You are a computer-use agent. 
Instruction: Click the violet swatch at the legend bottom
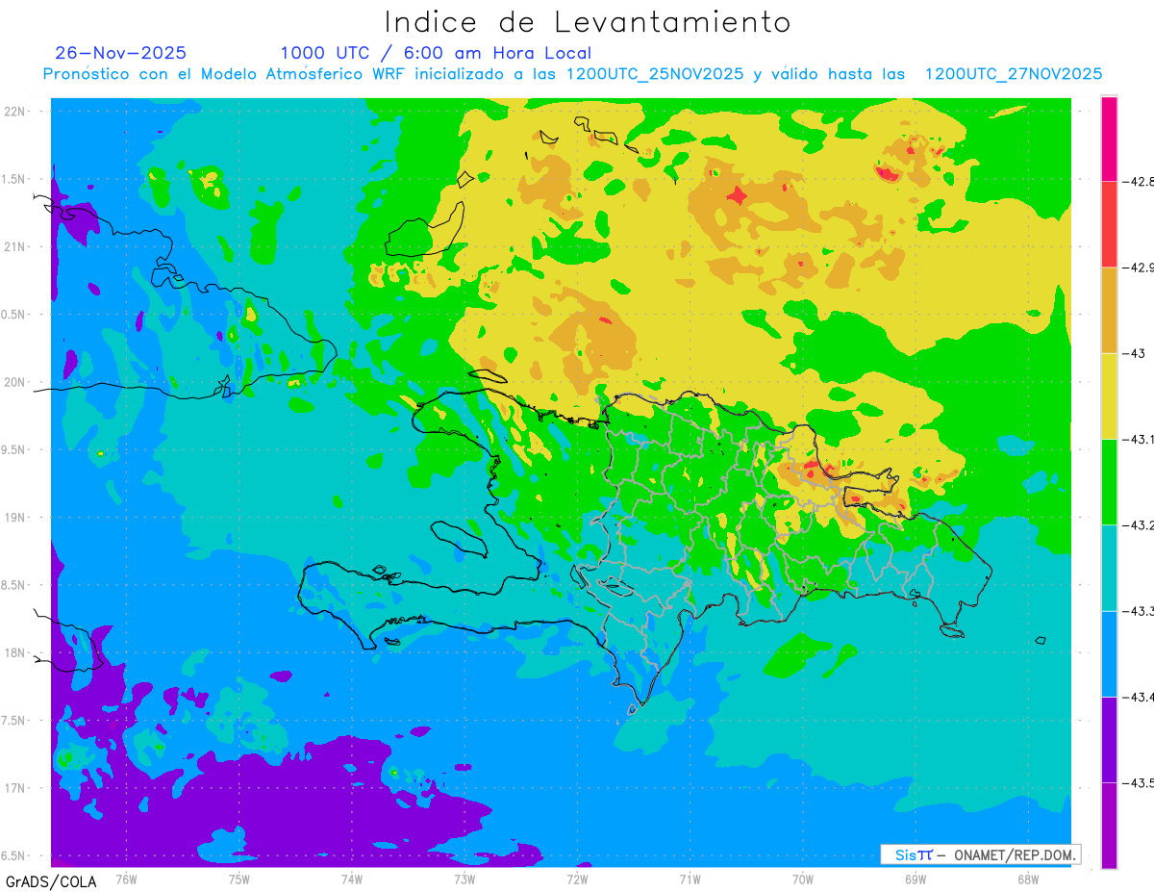pos(1109,825)
